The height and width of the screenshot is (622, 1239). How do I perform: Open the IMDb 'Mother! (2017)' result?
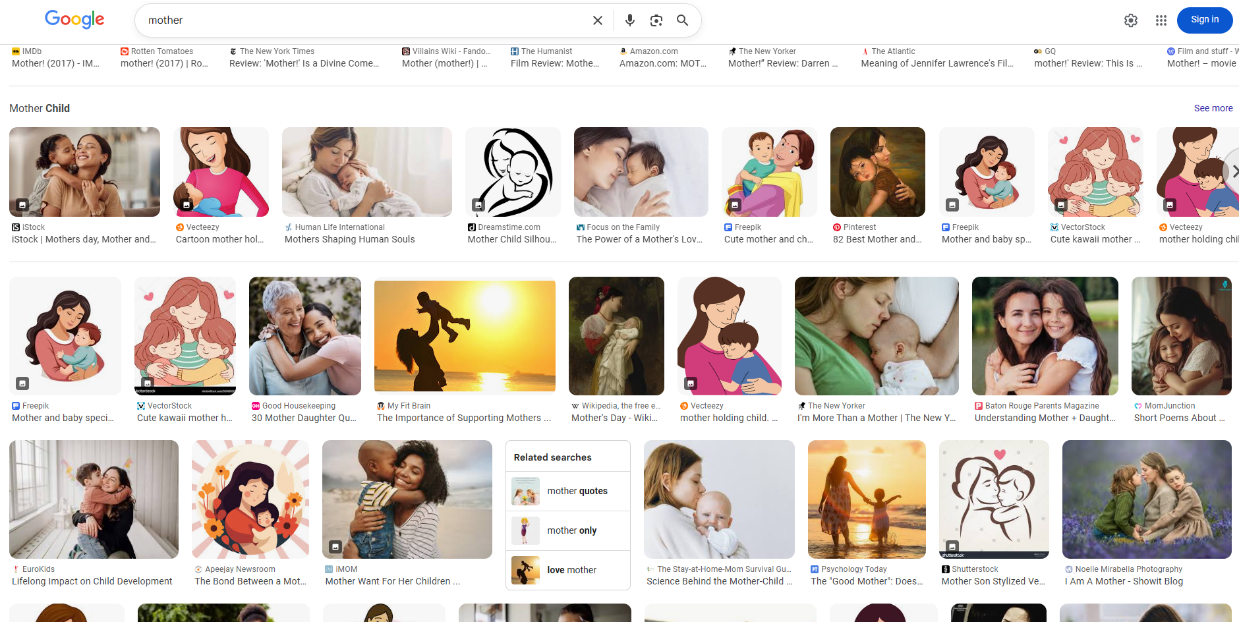point(56,63)
